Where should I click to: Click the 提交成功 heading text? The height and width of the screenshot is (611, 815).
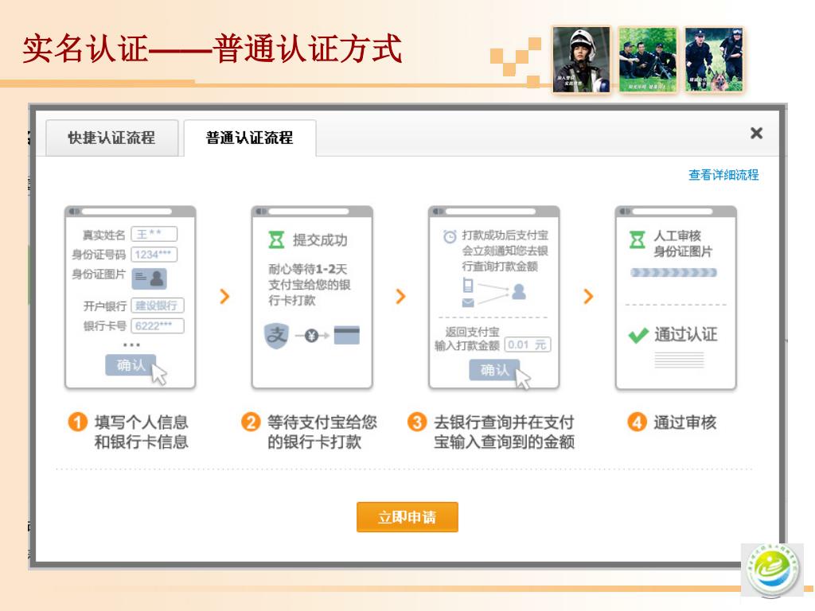pyautogui.click(x=320, y=240)
